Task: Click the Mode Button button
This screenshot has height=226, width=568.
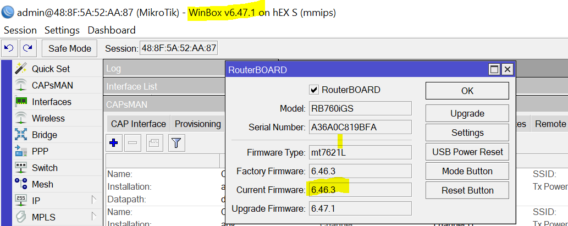Action: [x=467, y=171]
